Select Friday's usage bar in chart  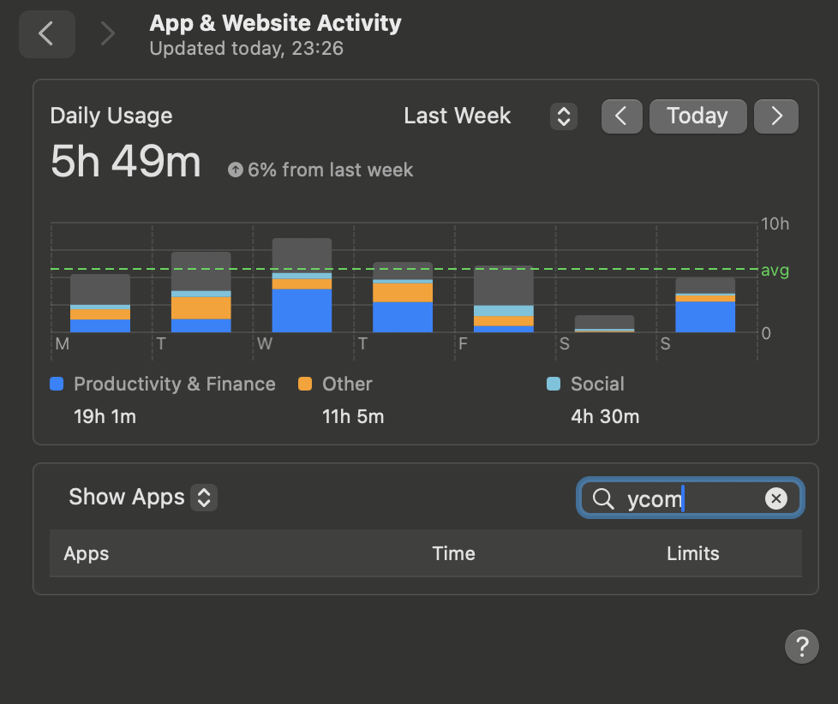point(504,299)
